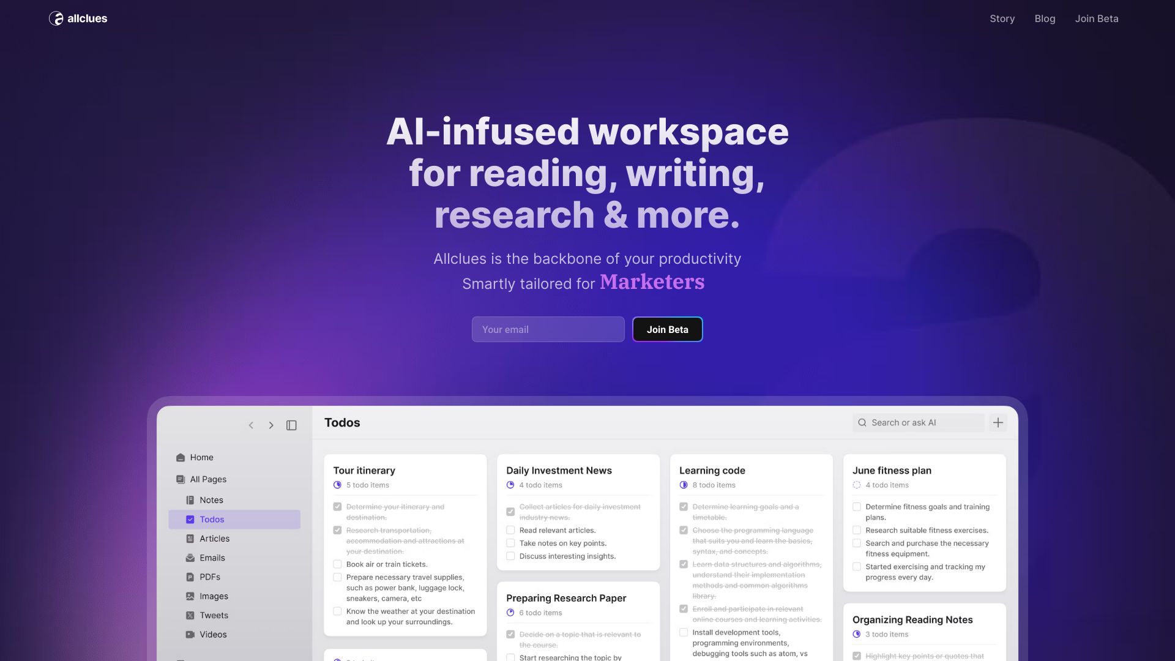This screenshot has height=661, width=1175.
Task: Click the Todos menu item
Action: (x=211, y=519)
